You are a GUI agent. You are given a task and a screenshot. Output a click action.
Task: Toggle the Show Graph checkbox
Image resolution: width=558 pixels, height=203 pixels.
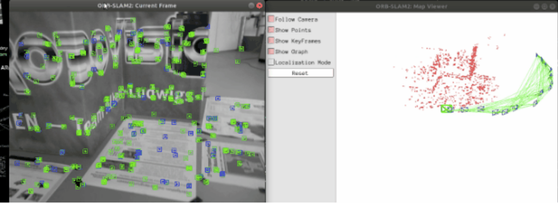point(271,51)
